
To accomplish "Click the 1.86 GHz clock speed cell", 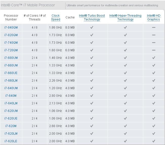I will [55, 28].
